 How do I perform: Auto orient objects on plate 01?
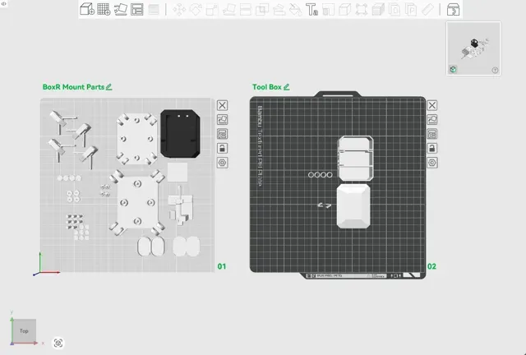(x=222, y=120)
